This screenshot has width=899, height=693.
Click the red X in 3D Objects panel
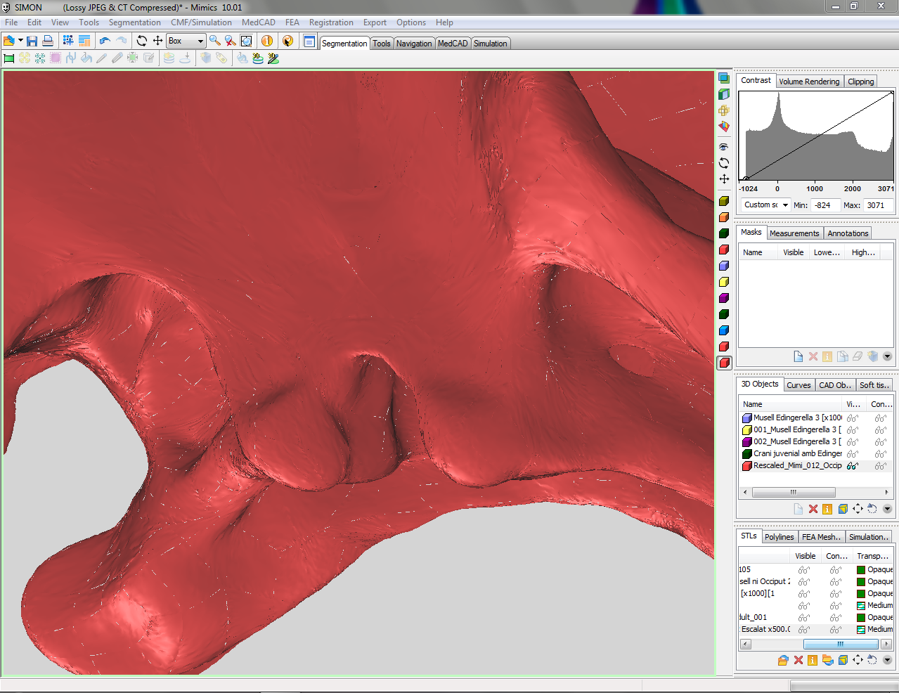[813, 509]
